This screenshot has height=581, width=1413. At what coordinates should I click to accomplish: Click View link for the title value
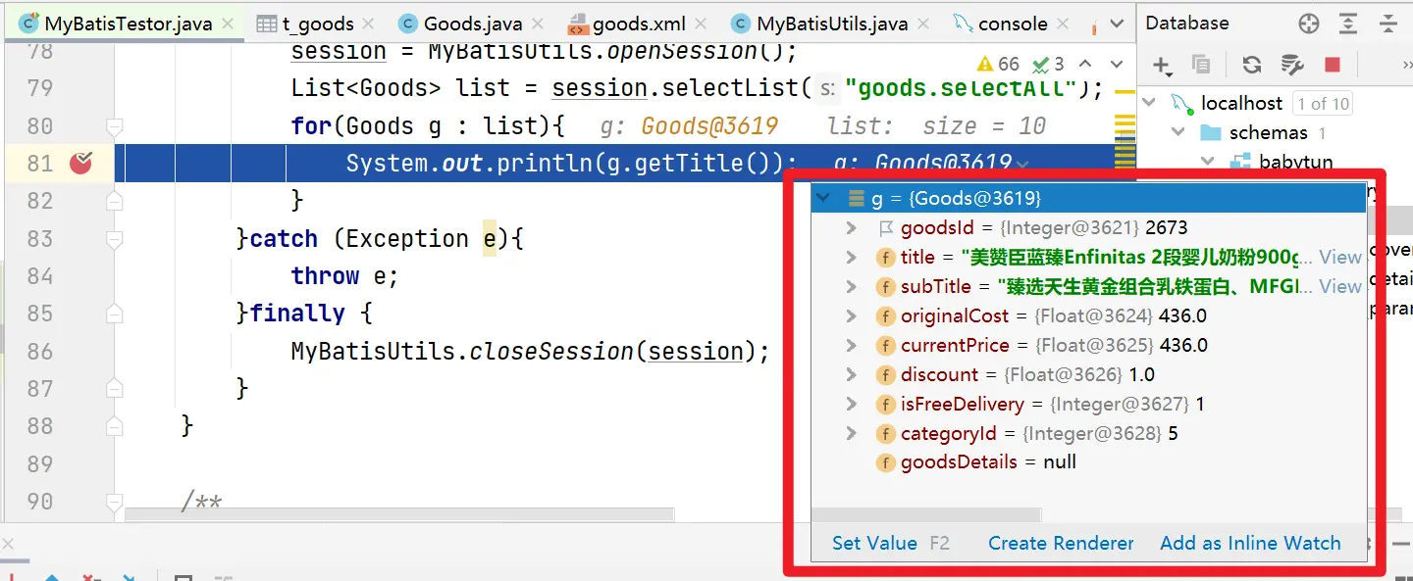1339,258
